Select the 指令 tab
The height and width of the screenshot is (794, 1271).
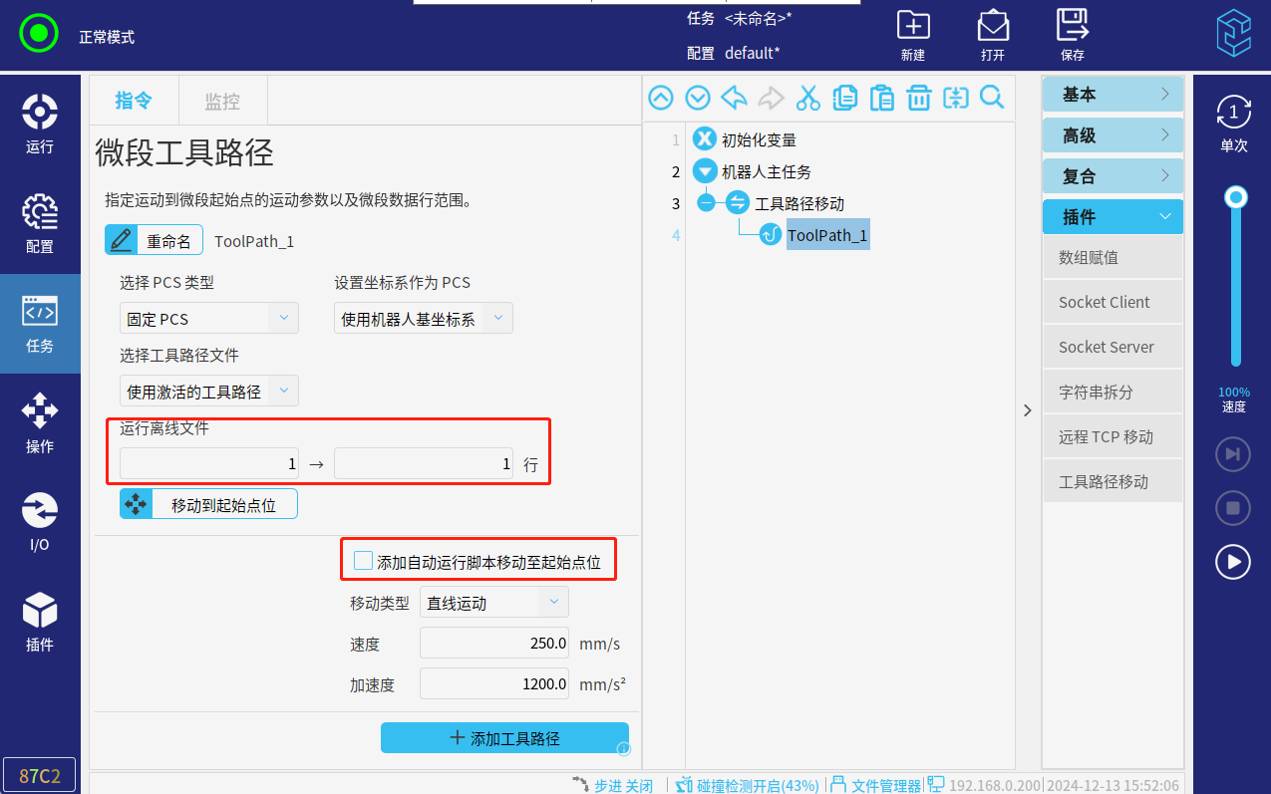134,101
